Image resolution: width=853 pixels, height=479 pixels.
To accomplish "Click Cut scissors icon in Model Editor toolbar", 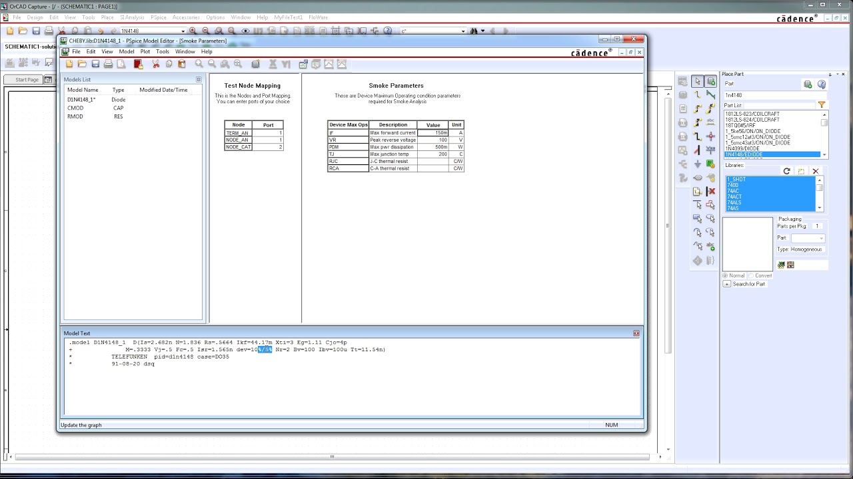I will pos(156,64).
